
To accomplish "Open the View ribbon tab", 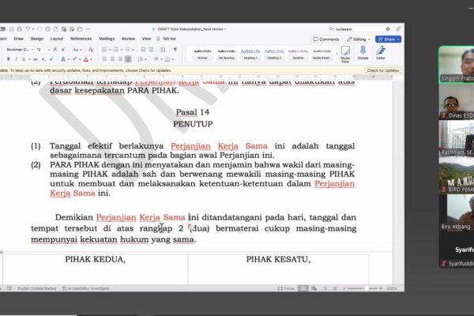I will tap(146, 39).
